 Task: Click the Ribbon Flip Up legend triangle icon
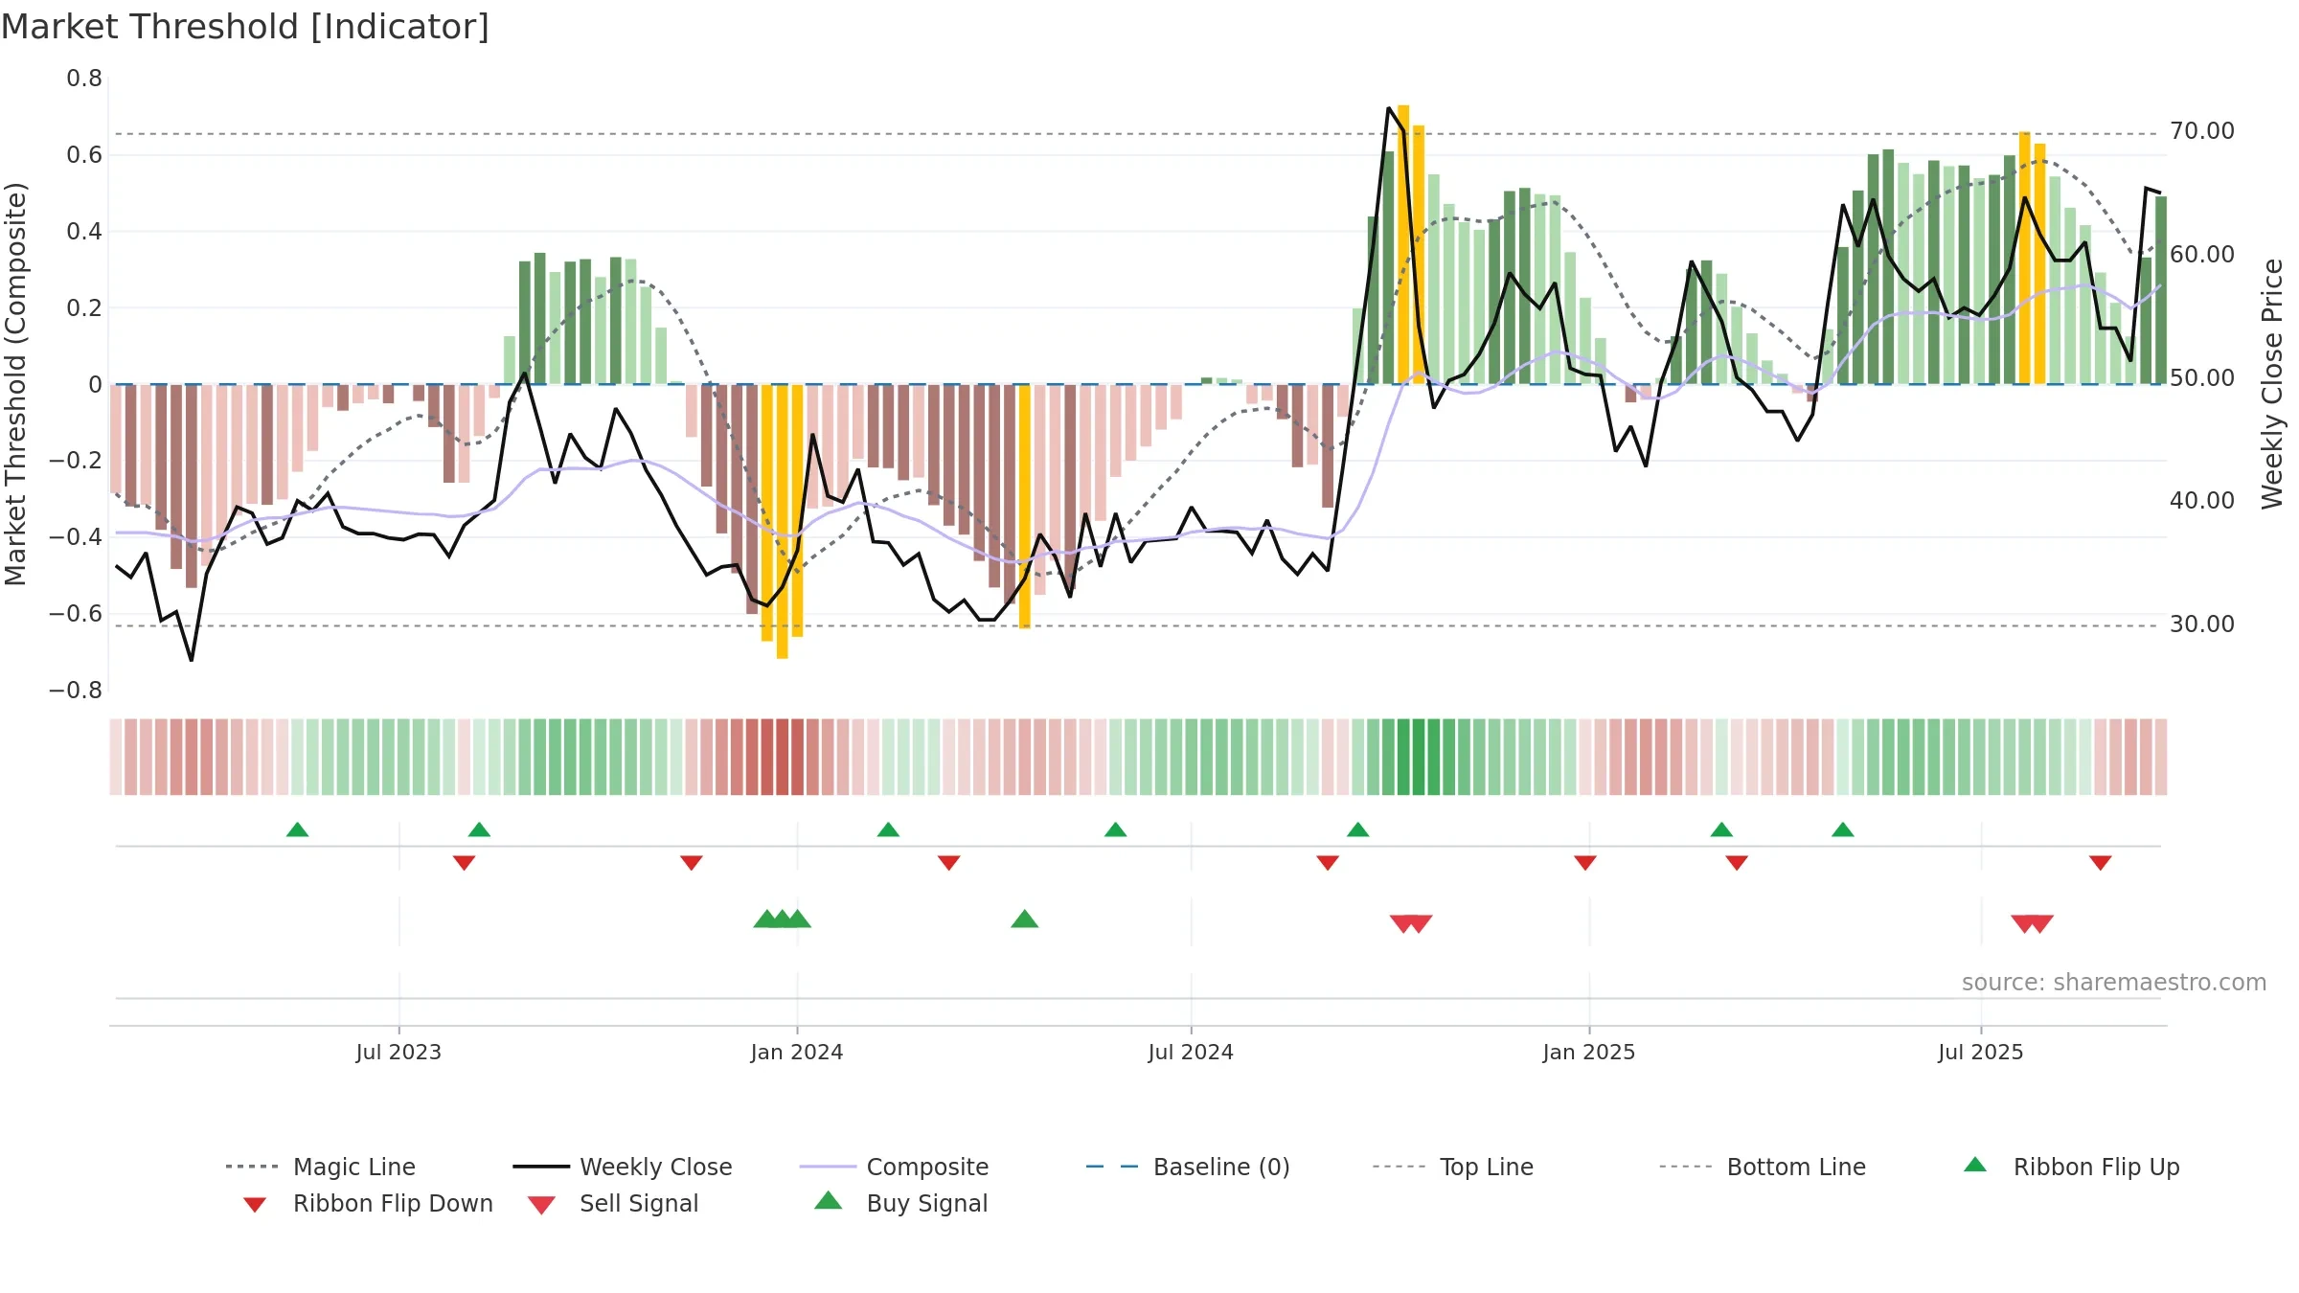click(x=1975, y=1165)
